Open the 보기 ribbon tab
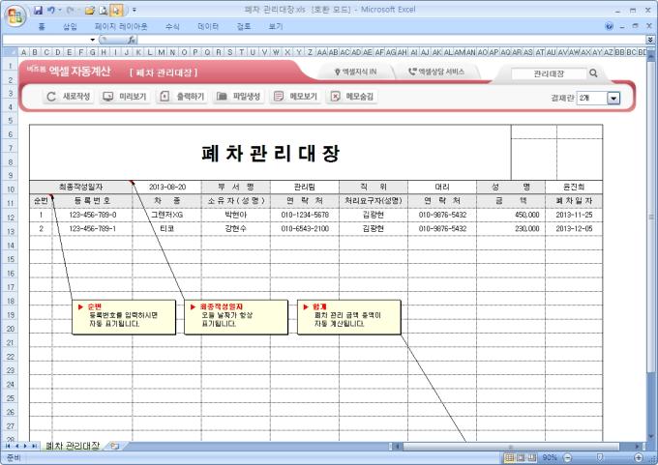658x465 pixels. (x=275, y=26)
